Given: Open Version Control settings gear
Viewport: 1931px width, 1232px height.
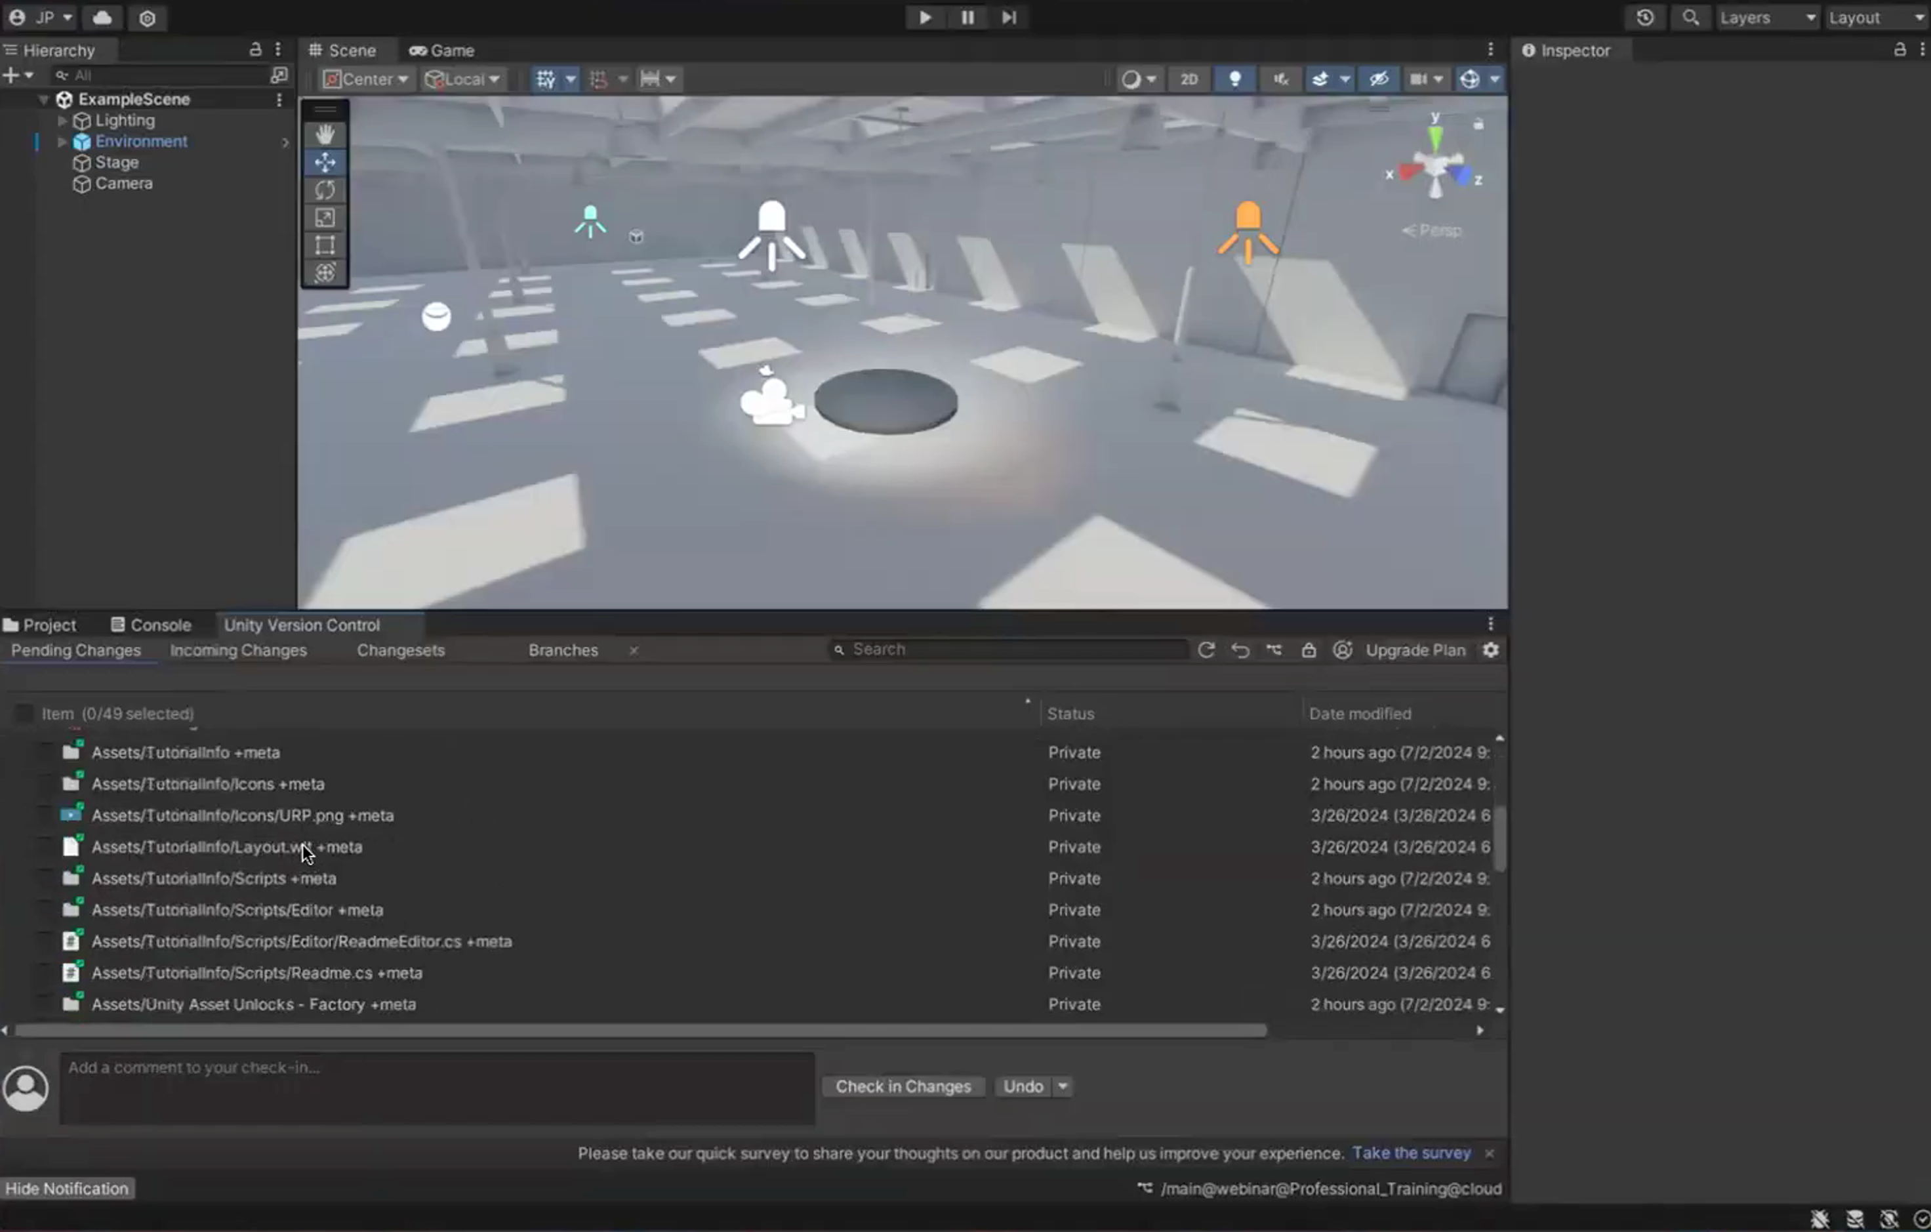Looking at the screenshot, I should pos(1491,649).
